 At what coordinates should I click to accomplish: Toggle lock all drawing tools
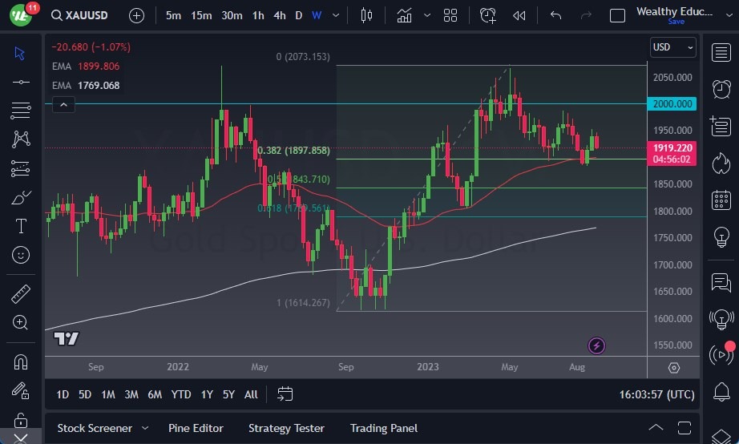pos(21,420)
